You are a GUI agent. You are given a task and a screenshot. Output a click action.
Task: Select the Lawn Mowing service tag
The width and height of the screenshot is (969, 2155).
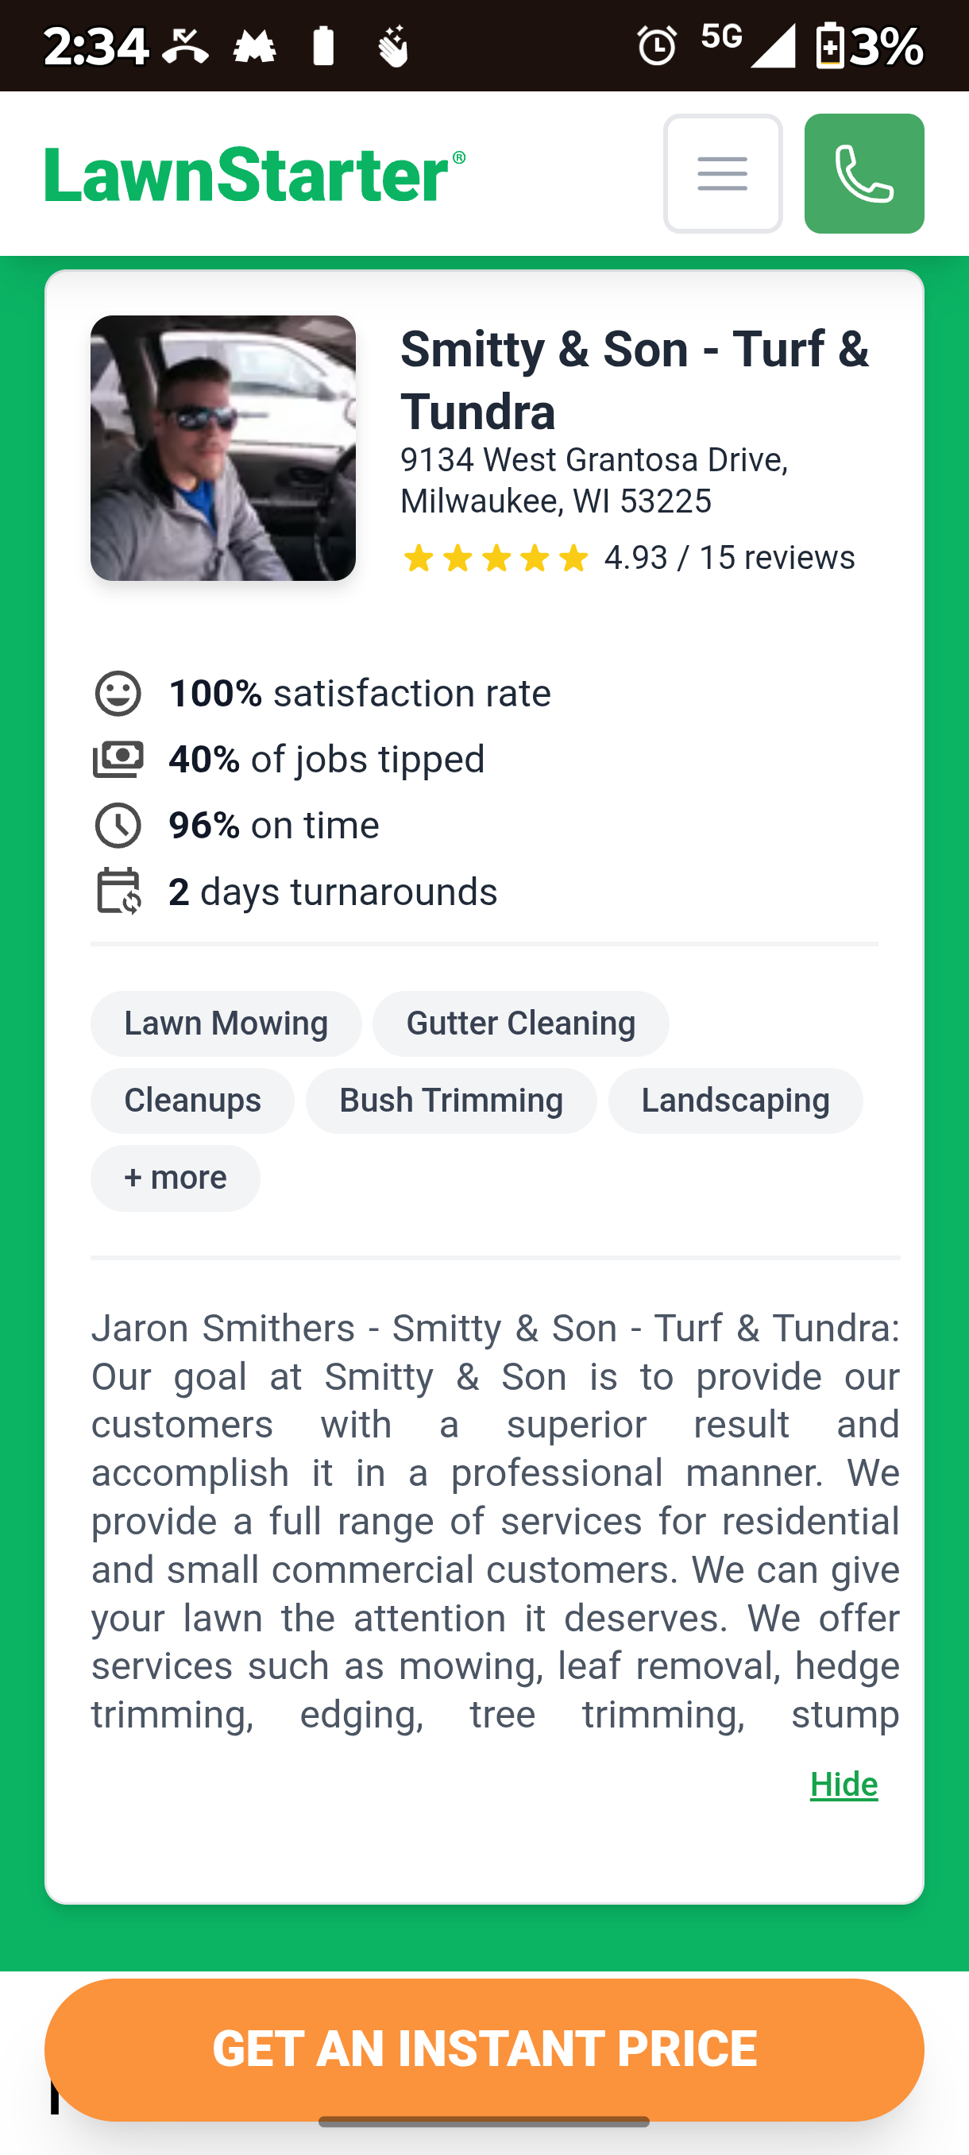coord(226,1023)
